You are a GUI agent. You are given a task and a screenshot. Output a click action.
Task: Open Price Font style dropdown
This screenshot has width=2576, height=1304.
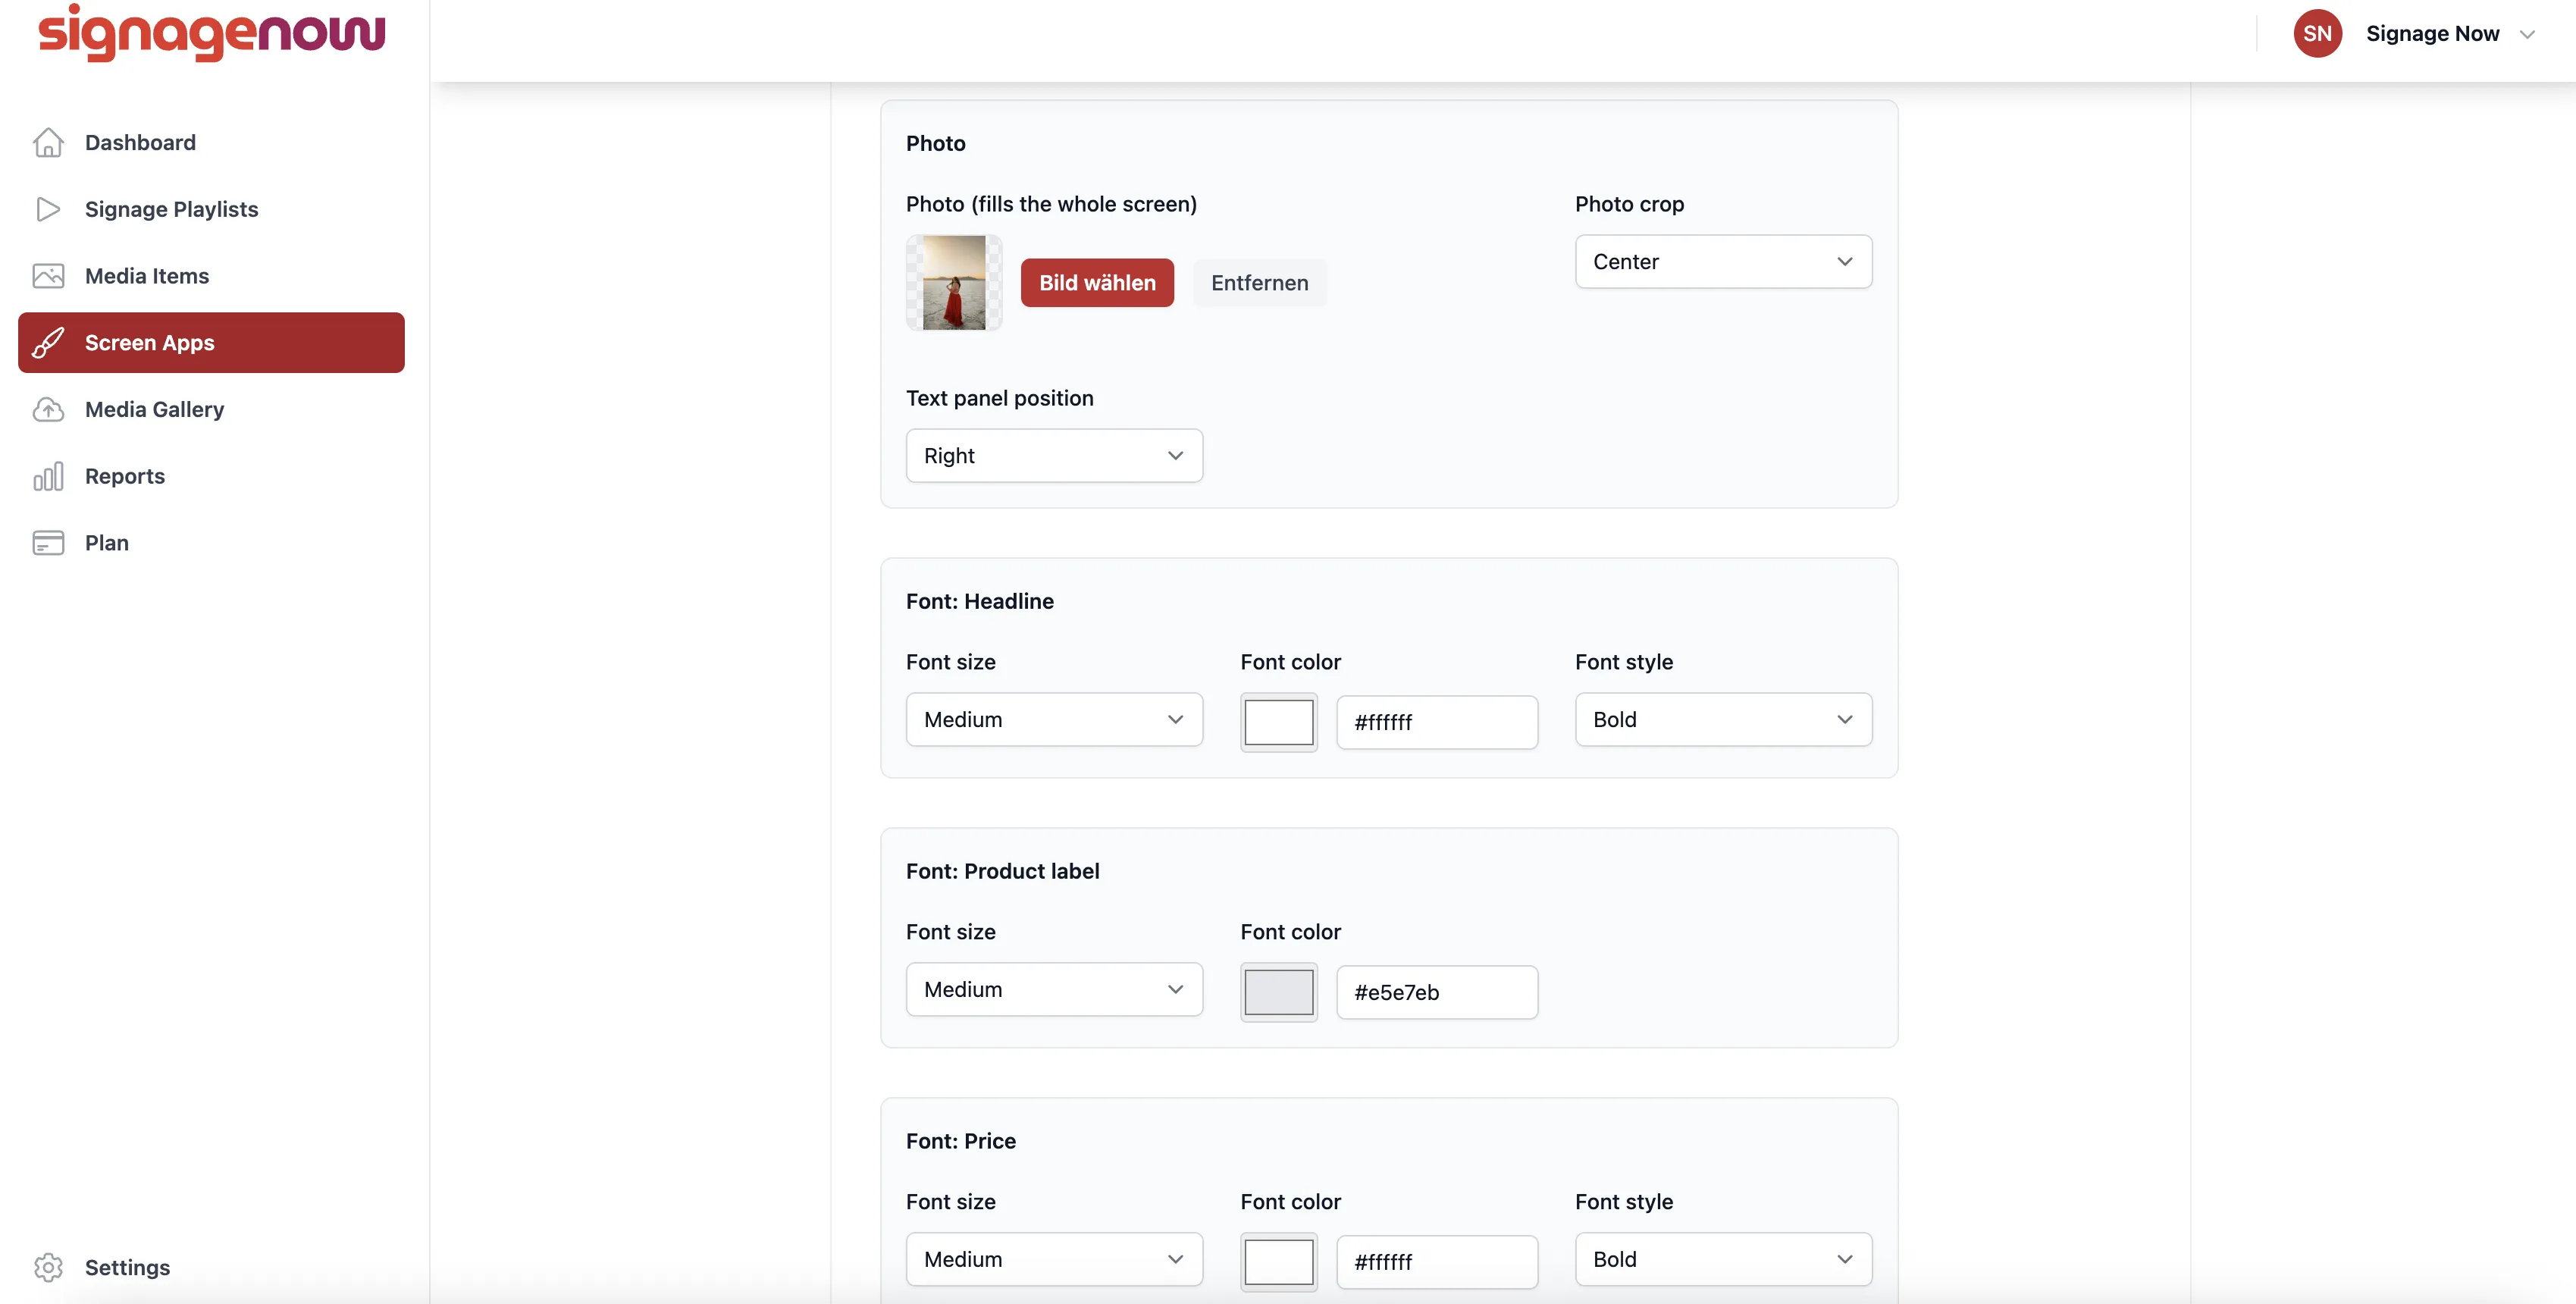pos(1723,1260)
